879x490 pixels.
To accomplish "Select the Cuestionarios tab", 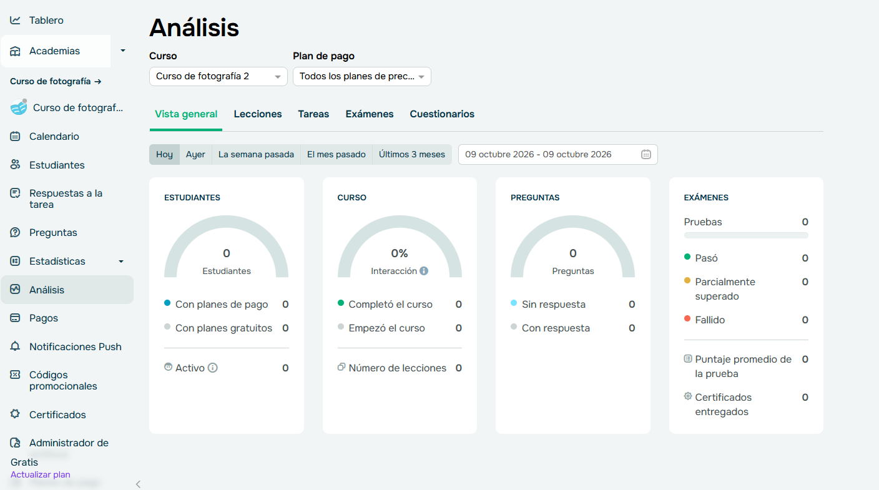I will 442,114.
